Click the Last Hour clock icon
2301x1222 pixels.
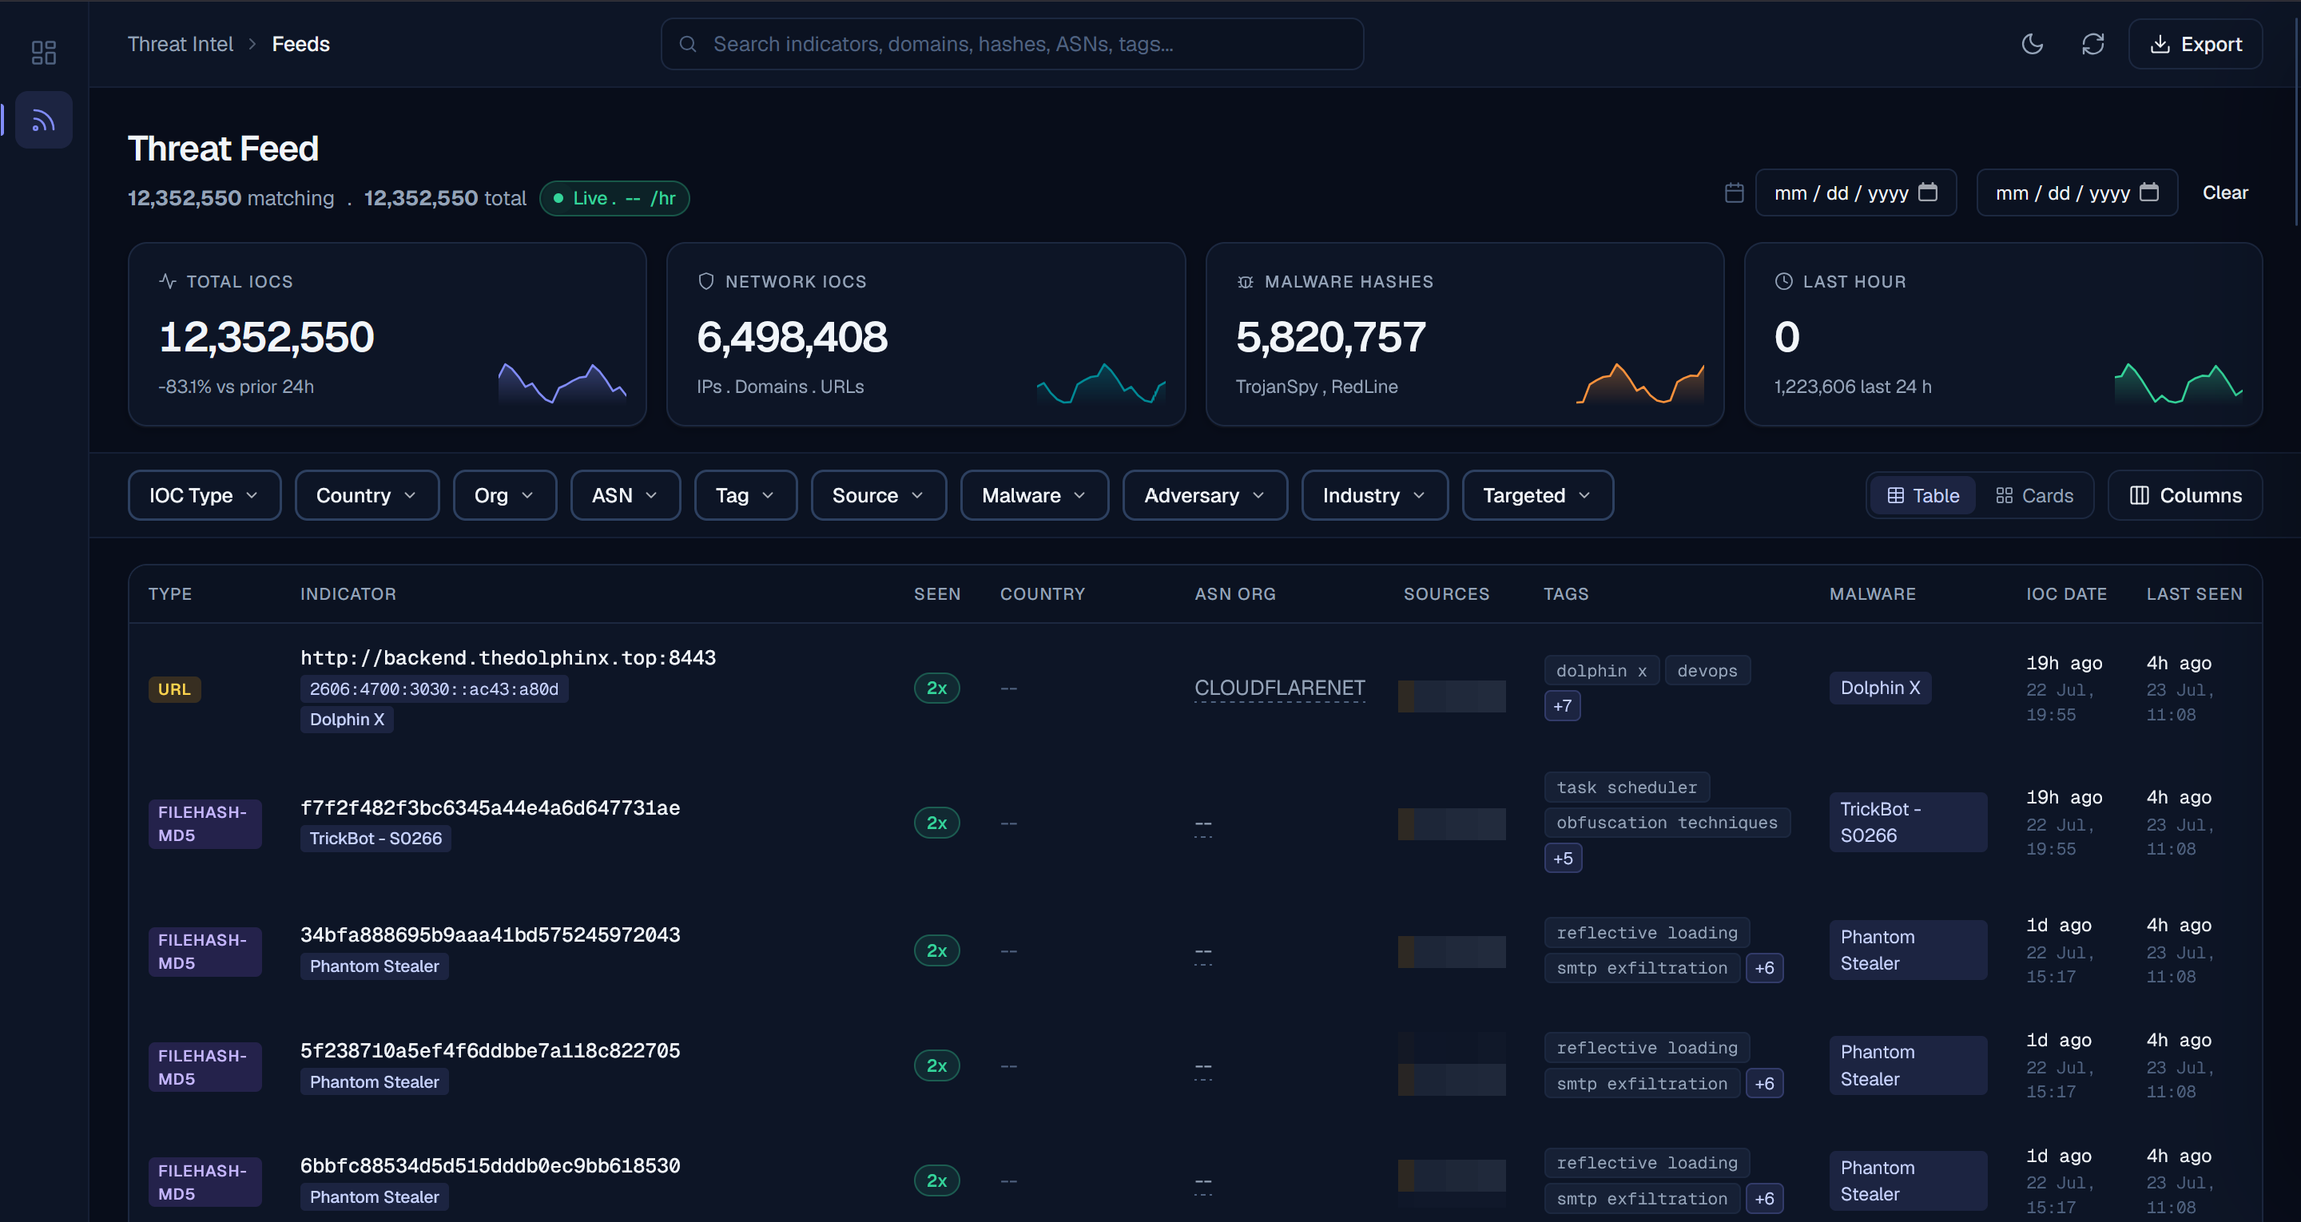point(1784,281)
